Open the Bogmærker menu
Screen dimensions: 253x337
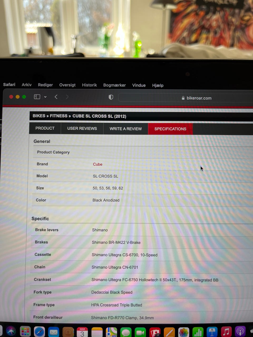[114, 85]
